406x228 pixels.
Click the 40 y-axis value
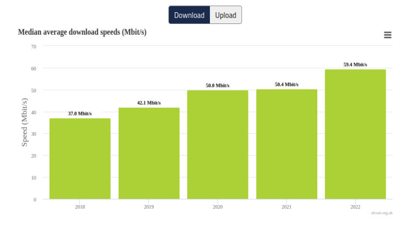point(34,112)
